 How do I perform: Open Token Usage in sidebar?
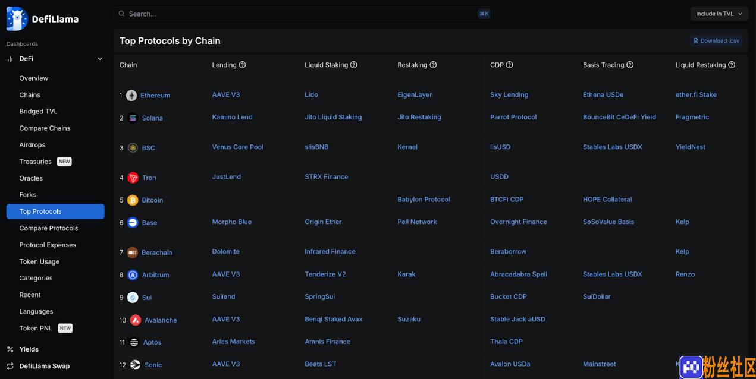point(39,261)
